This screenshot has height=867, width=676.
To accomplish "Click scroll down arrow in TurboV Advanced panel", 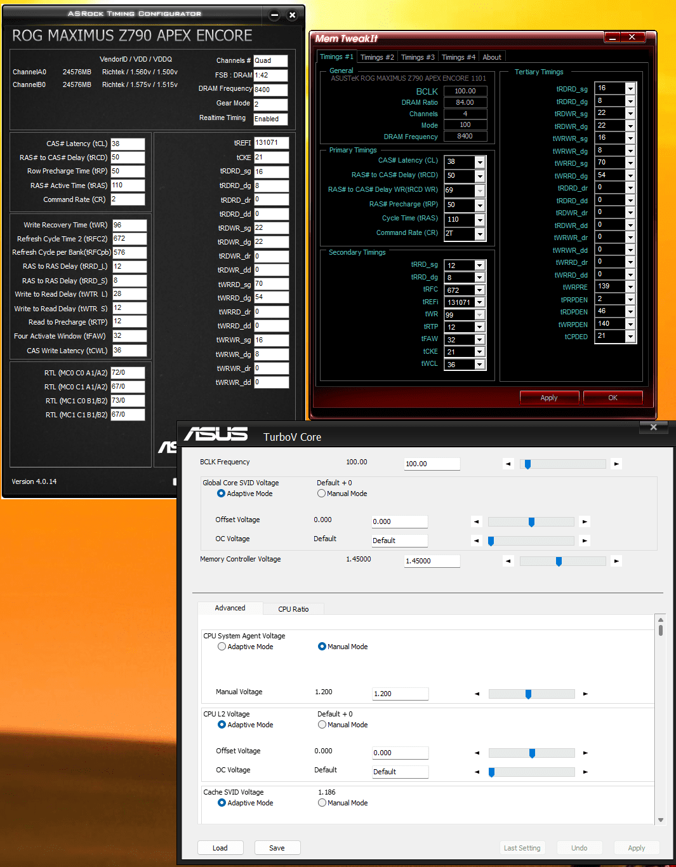I will 661,820.
